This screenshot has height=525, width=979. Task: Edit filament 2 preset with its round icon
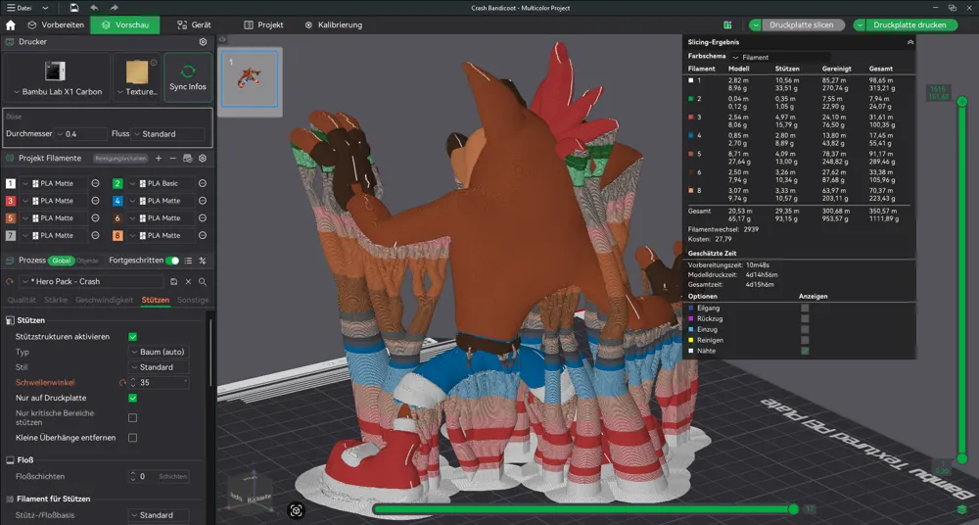pos(203,183)
